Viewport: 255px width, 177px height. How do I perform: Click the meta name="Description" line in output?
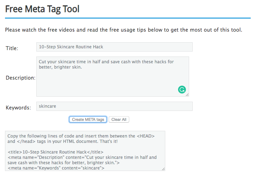coord(82,160)
